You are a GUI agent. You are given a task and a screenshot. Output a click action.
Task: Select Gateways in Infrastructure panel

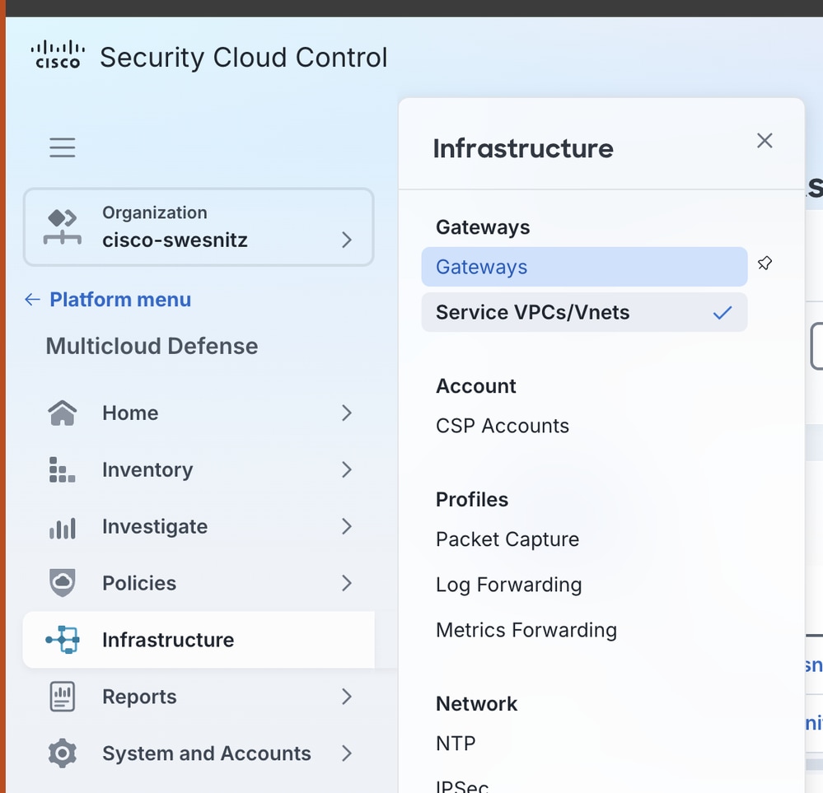click(x=584, y=267)
